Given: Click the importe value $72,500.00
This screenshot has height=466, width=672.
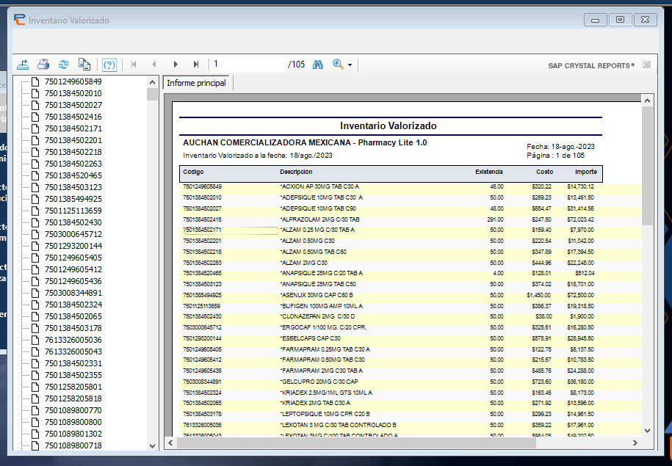Looking at the screenshot, I should click(x=582, y=296).
